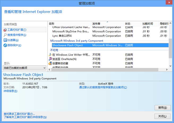
Task: Click the Toolbars and Extensions gear icon
Action: [x=5, y=30]
